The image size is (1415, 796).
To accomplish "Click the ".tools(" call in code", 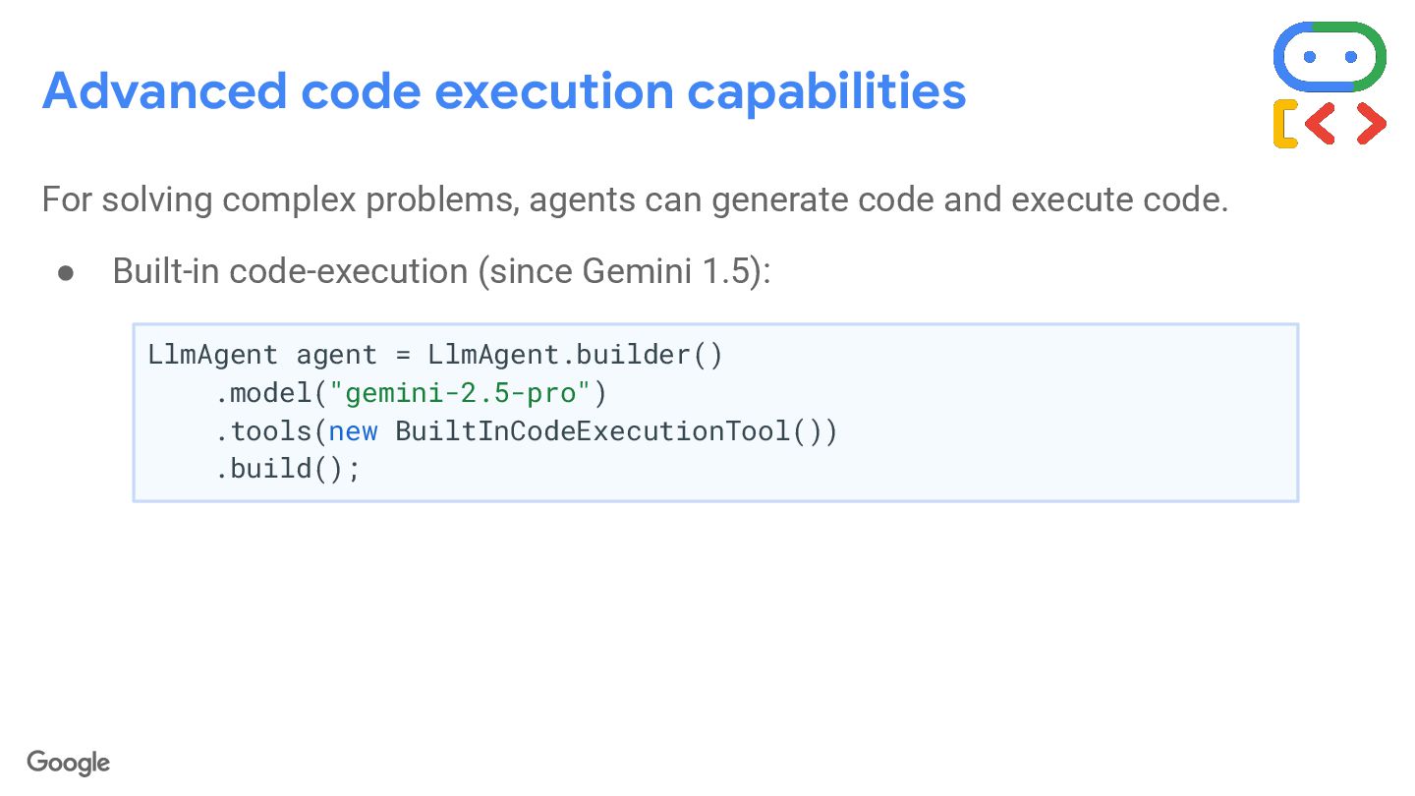I will point(270,430).
